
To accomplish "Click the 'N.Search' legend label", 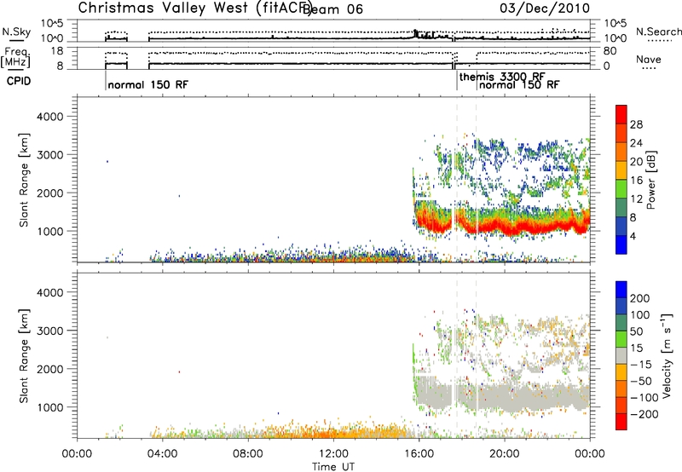I will click(x=659, y=32).
